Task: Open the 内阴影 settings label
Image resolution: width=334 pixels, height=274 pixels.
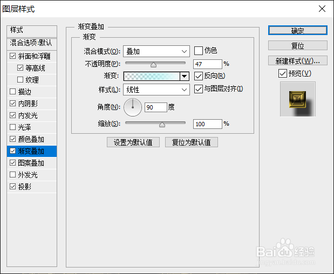Action: (28, 104)
